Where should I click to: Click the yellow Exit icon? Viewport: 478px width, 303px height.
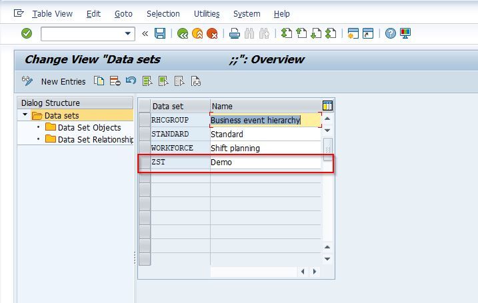click(x=197, y=33)
